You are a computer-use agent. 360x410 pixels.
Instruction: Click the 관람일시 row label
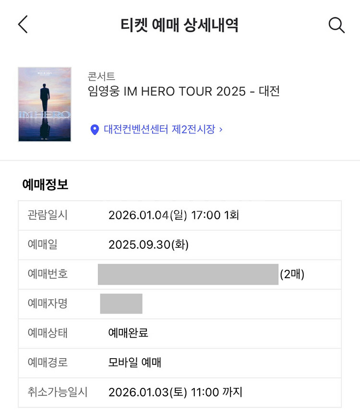click(48, 215)
